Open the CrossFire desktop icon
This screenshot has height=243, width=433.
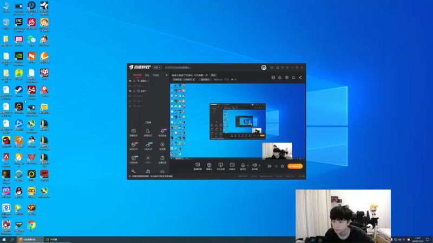[x=31, y=210]
